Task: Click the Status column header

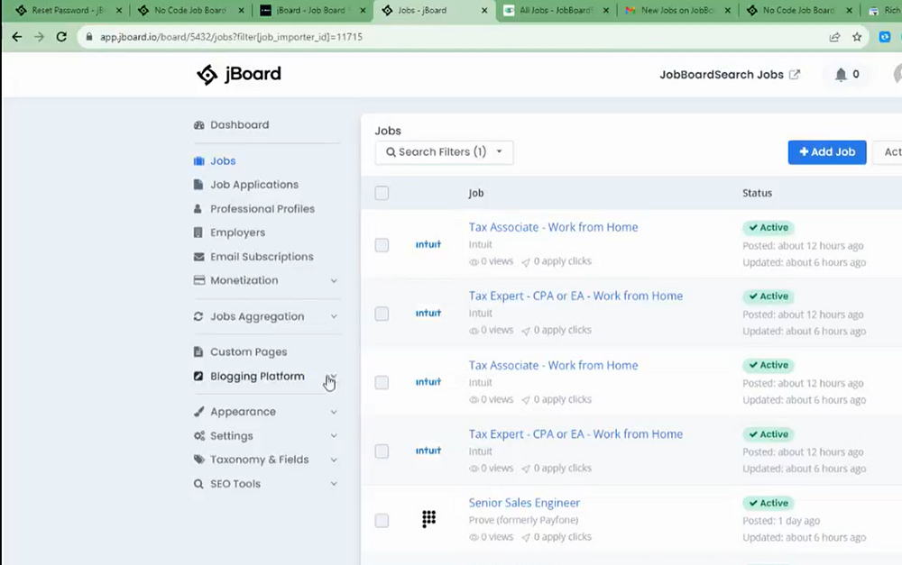Action: (757, 193)
